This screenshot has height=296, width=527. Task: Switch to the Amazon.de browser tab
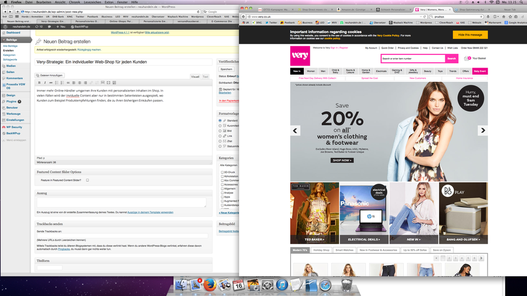354,10
